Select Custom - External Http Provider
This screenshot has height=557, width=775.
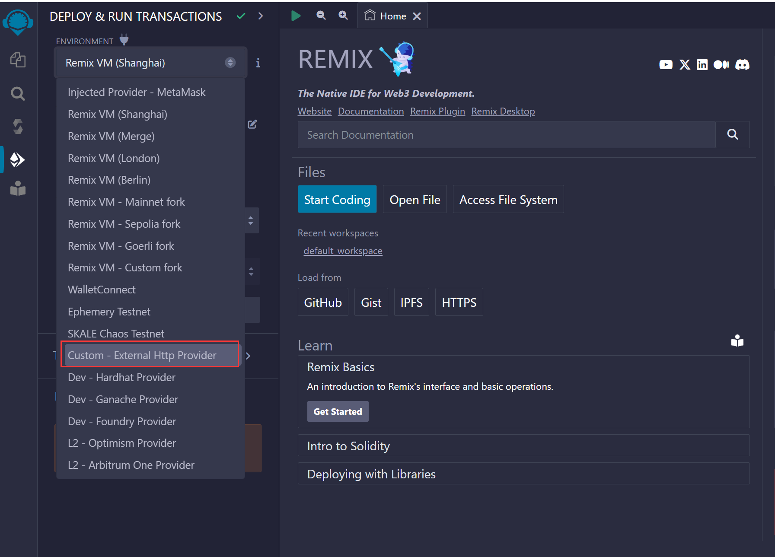click(x=150, y=355)
